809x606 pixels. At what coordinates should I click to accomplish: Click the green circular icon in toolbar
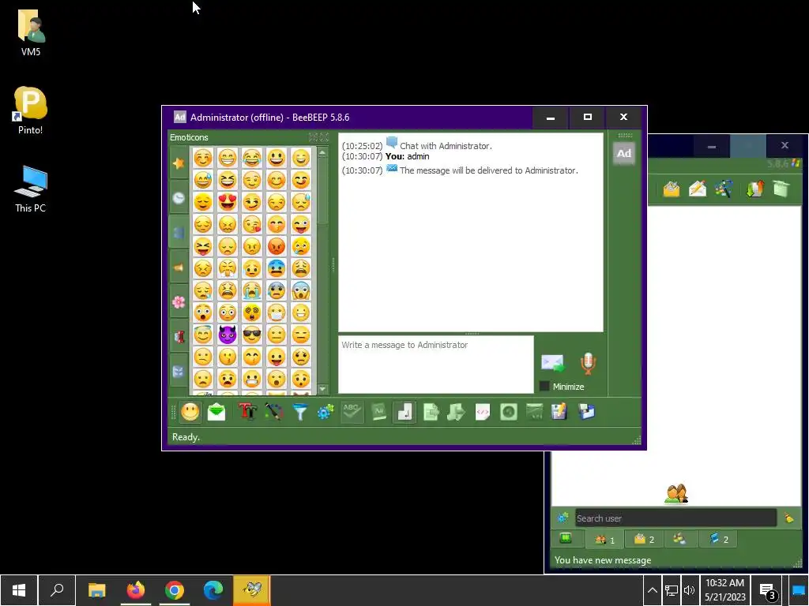pos(509,412)
